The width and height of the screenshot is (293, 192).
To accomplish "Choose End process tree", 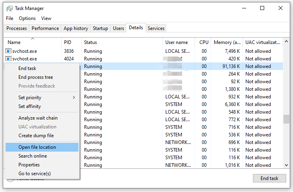I will click(42, 77).
